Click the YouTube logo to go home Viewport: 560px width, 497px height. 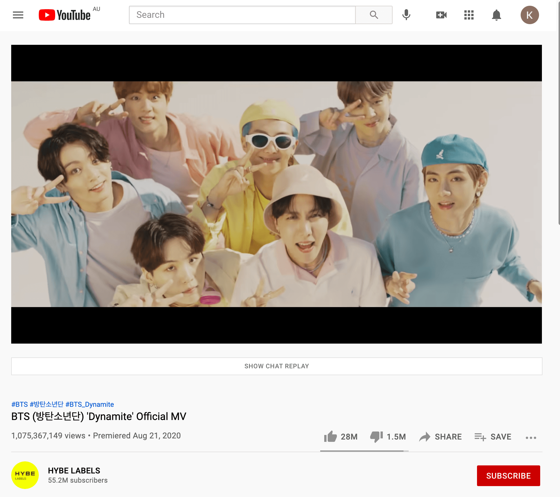(65, 15)
